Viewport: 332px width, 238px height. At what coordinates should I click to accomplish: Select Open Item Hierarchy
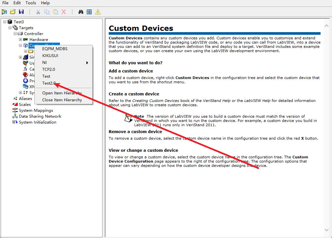[x=64, y=93]
